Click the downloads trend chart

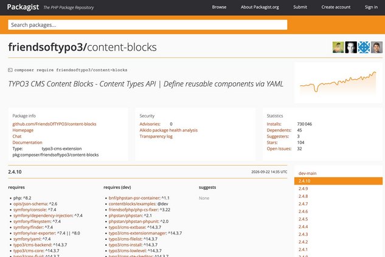[338, 82]
